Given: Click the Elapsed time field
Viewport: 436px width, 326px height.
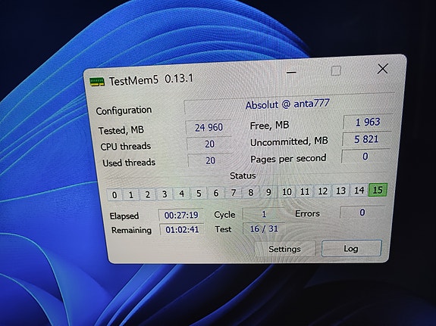Looking at the screenshot, I should tap(181, 215).
